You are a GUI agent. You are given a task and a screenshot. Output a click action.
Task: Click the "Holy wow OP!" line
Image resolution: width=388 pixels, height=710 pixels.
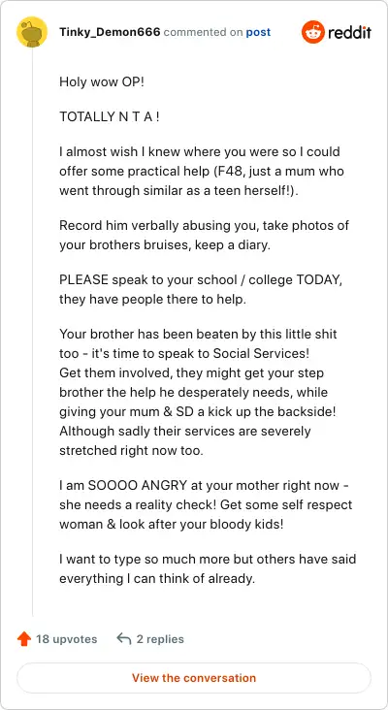(102, 82)
